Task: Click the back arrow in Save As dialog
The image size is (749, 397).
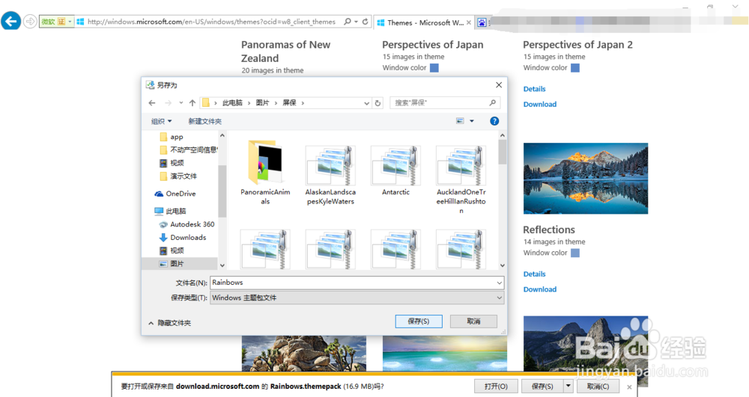Action: tap(152, 103)
